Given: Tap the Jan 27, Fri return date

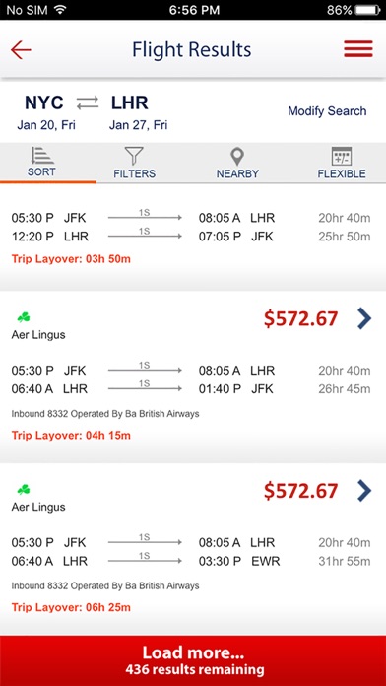Looking at the screenshot, I should [x=138, y=125].
